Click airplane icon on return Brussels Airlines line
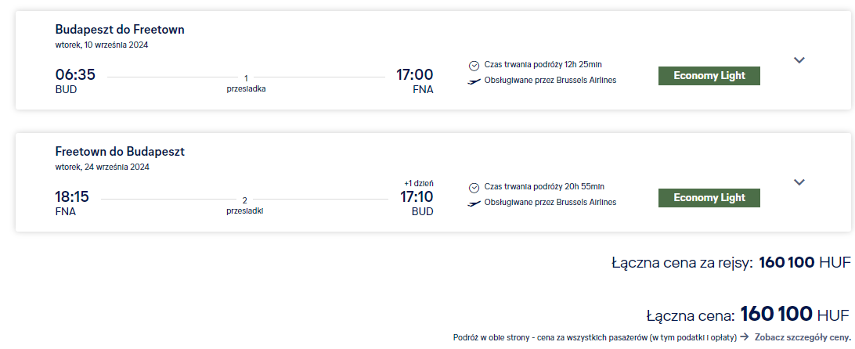 point(474,203)
